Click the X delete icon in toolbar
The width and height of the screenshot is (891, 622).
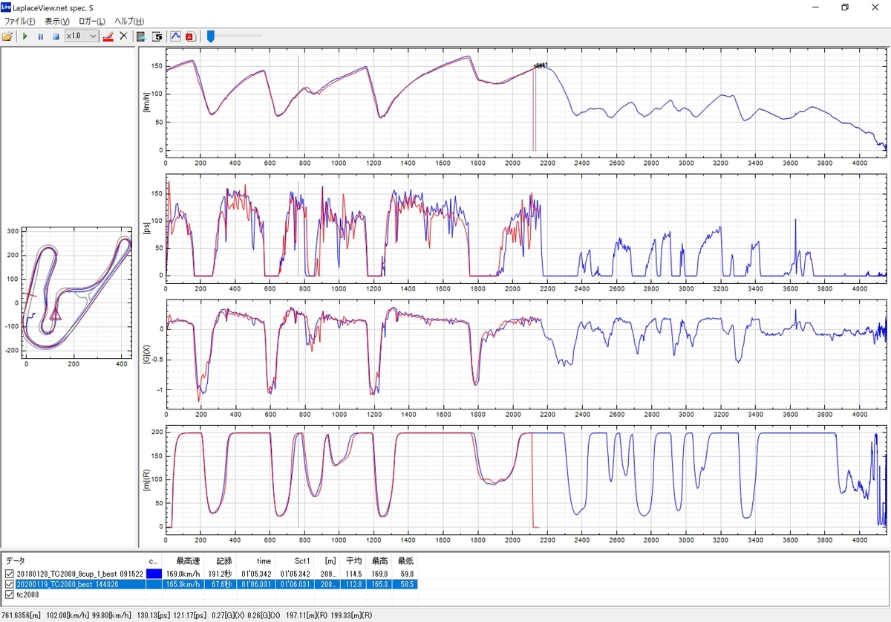124,36
